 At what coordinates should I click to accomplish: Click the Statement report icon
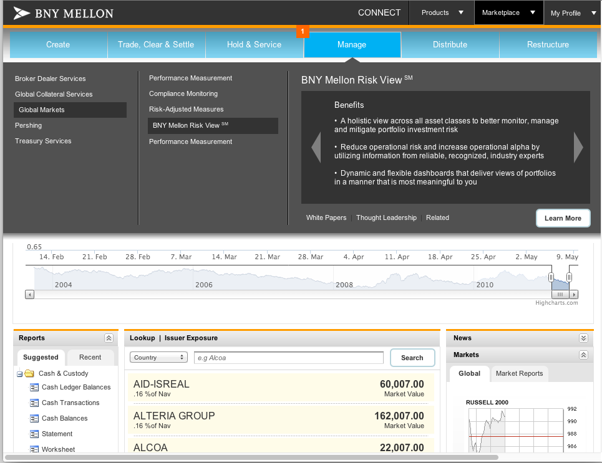[x=34, y=434]
